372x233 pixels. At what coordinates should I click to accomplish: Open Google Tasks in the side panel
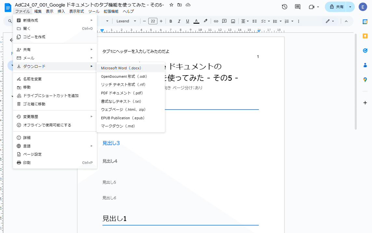[x=365, y=50]
